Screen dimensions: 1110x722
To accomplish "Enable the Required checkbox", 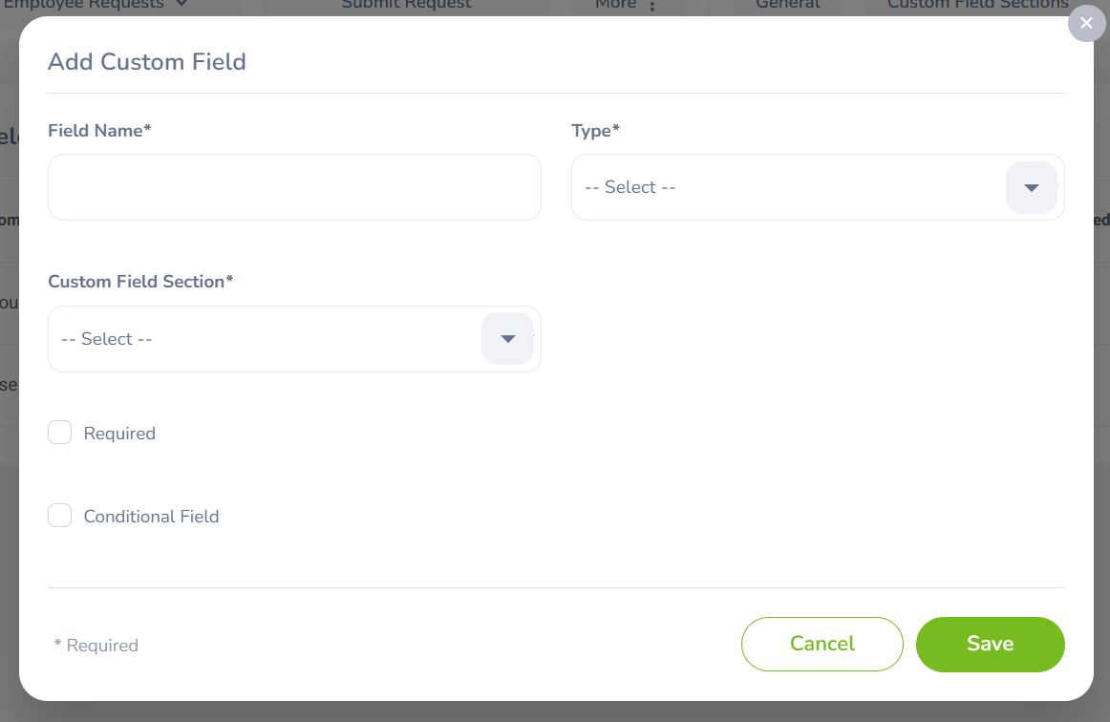I will 60,434.
